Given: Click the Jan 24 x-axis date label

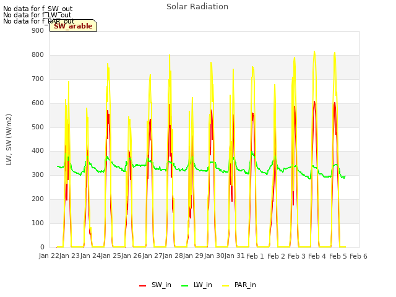Looking at the screenshot, I should coord(90,256).
